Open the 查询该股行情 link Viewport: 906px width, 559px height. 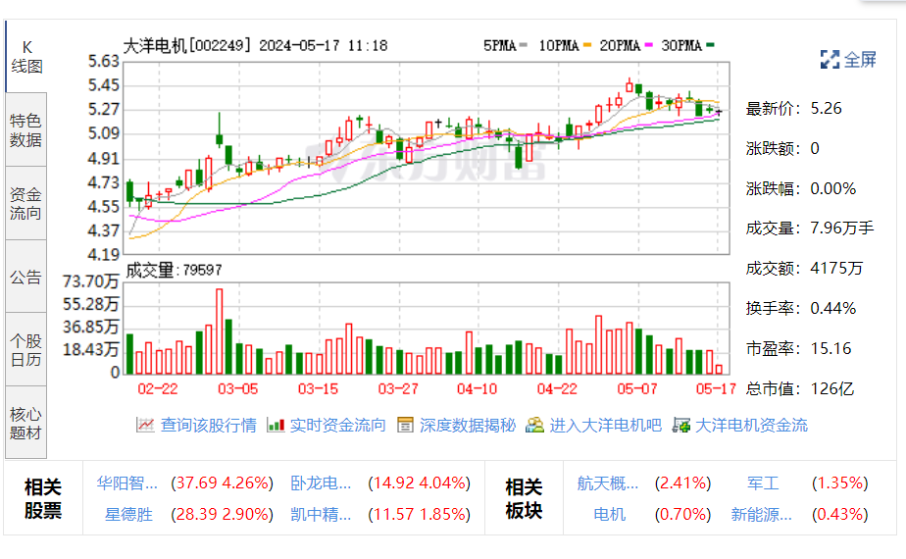coord(208,425)
